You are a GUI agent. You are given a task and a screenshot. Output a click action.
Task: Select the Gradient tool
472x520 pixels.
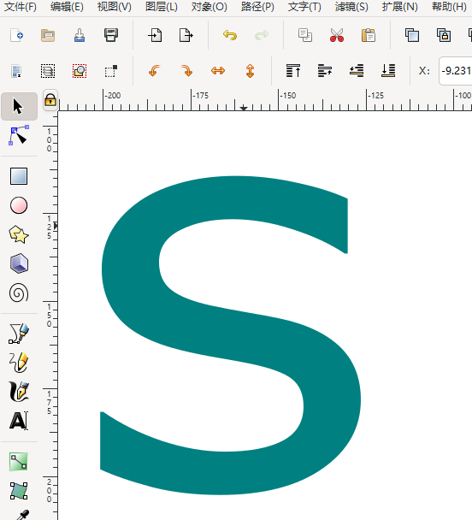tap(19, 462)
